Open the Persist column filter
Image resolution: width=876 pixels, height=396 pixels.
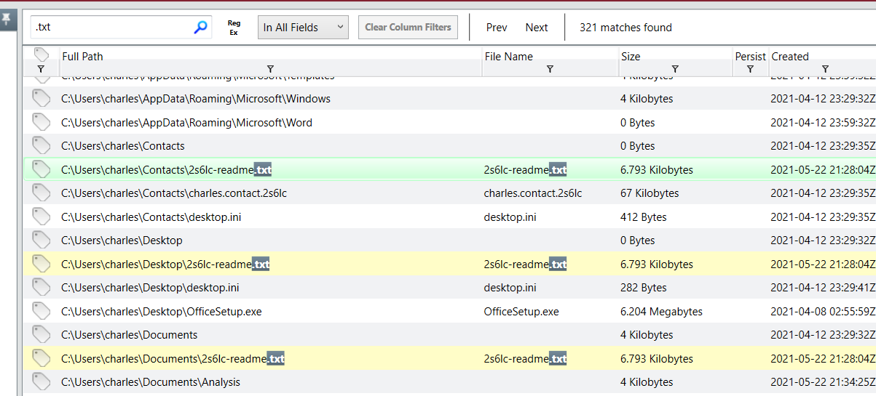pyautogui.click(x=750, y=69)
